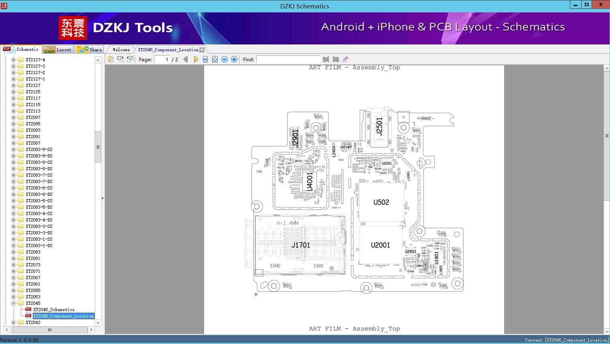This screenshot has height=344, width=610.
Task: Click the XT2127-4 folder icon
Action: 21,60
